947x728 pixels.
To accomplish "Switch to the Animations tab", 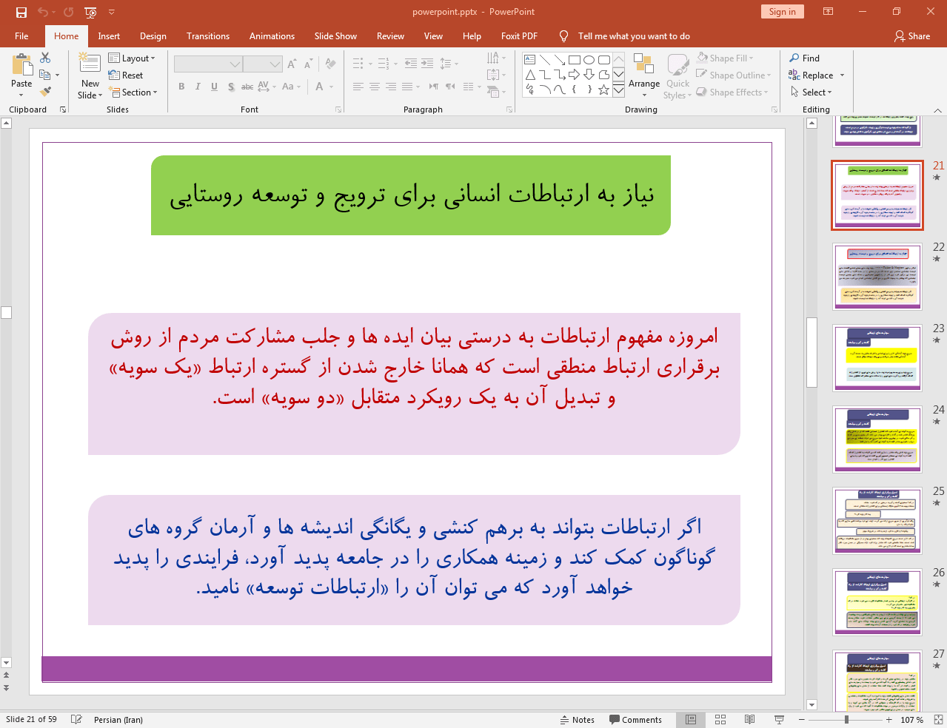I will [x=272, y=36].
